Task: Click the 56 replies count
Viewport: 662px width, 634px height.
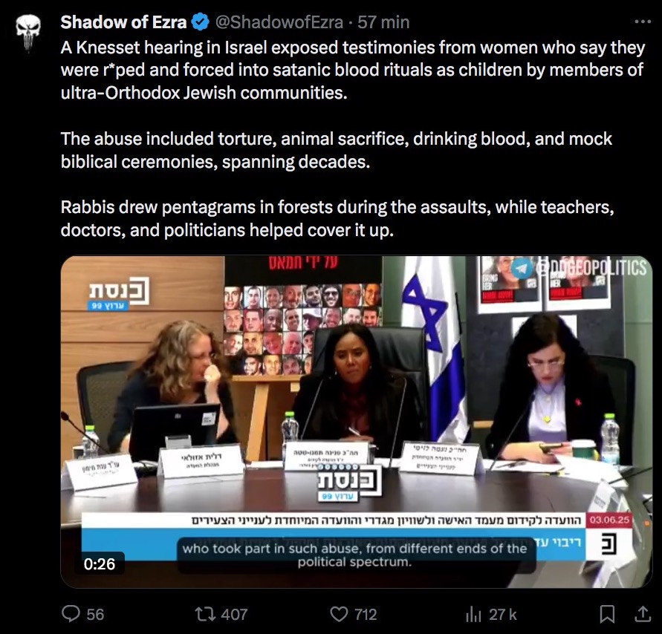Action: pos(95,614)
